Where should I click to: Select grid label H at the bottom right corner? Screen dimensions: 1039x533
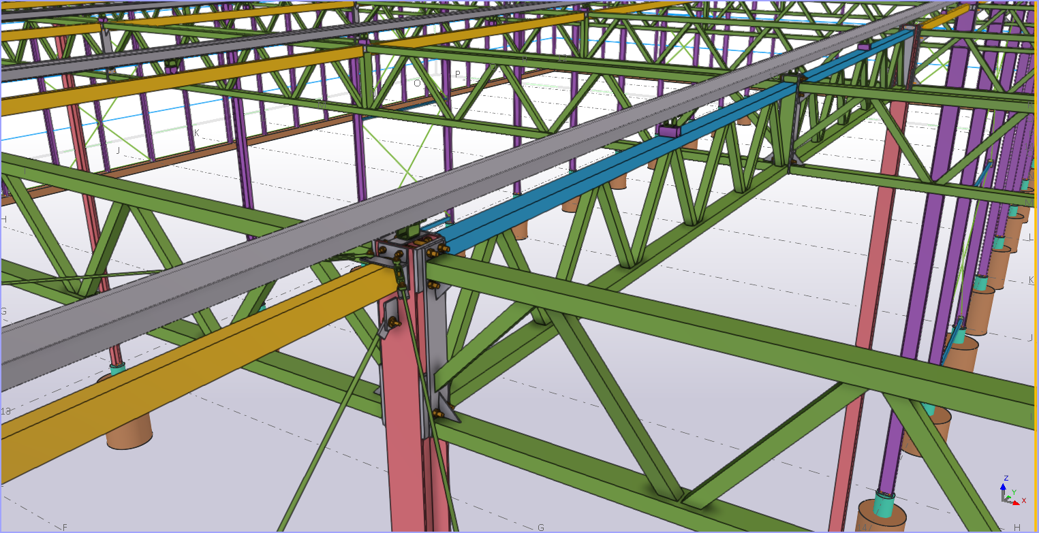(1017, 528)
